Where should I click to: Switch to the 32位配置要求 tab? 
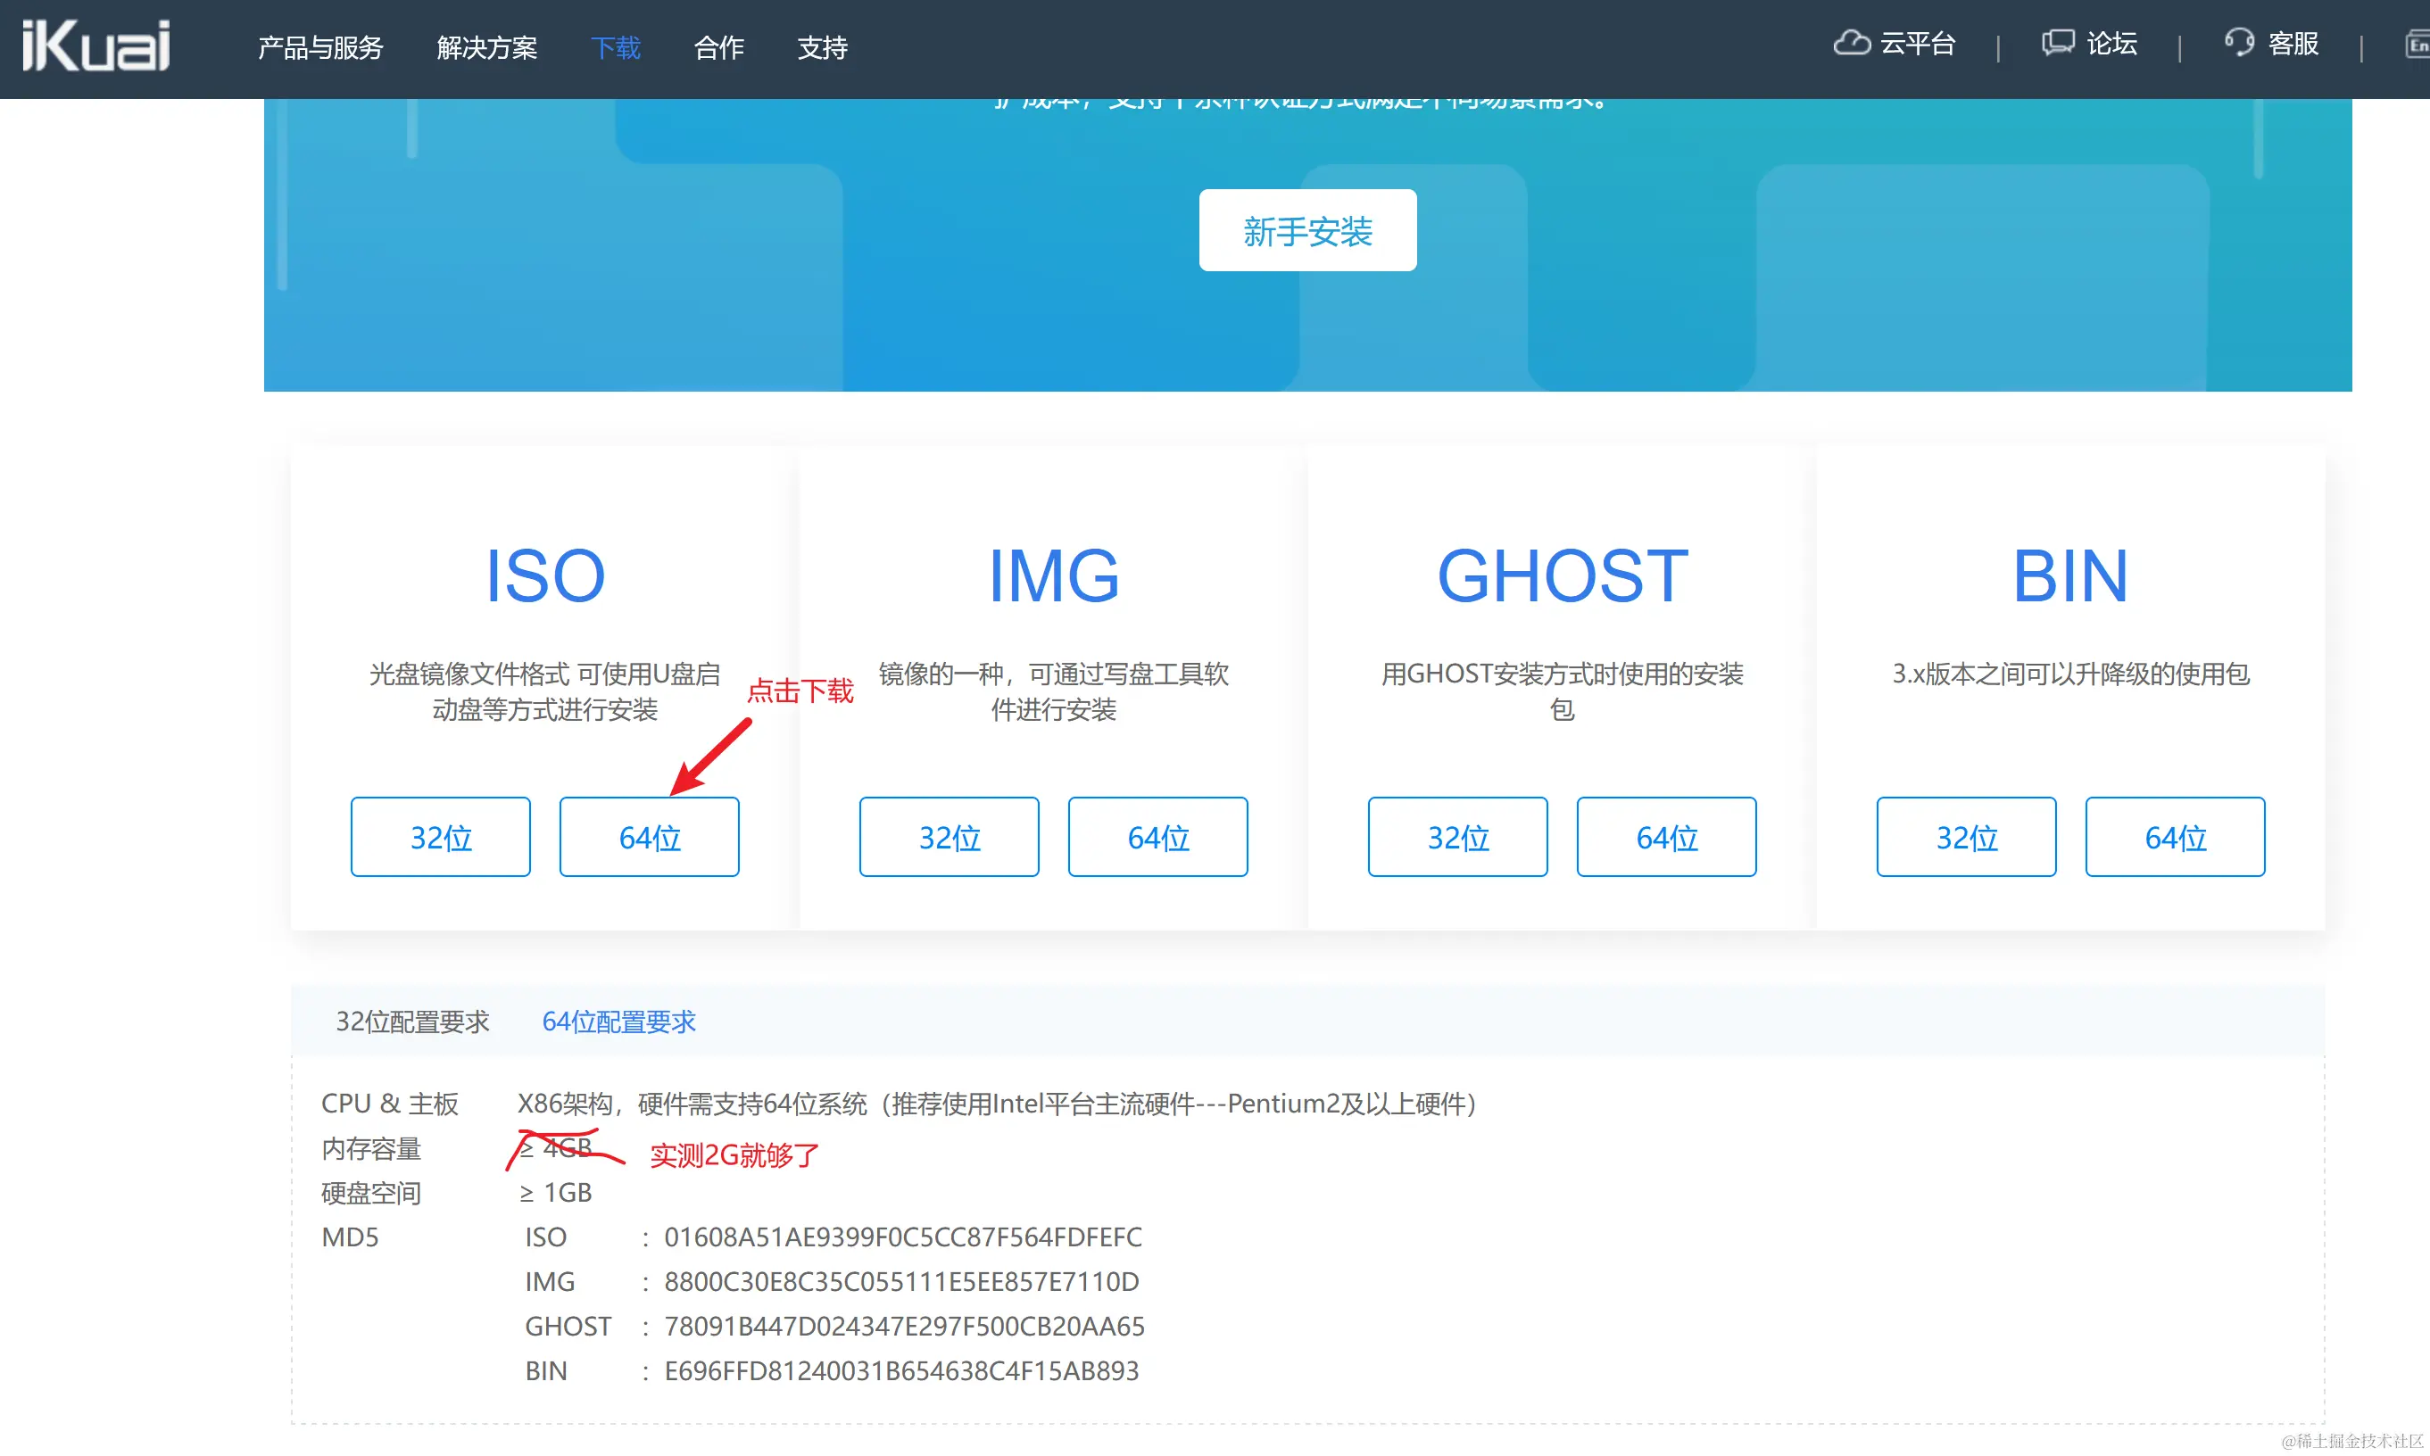[x=412, y=1022]
